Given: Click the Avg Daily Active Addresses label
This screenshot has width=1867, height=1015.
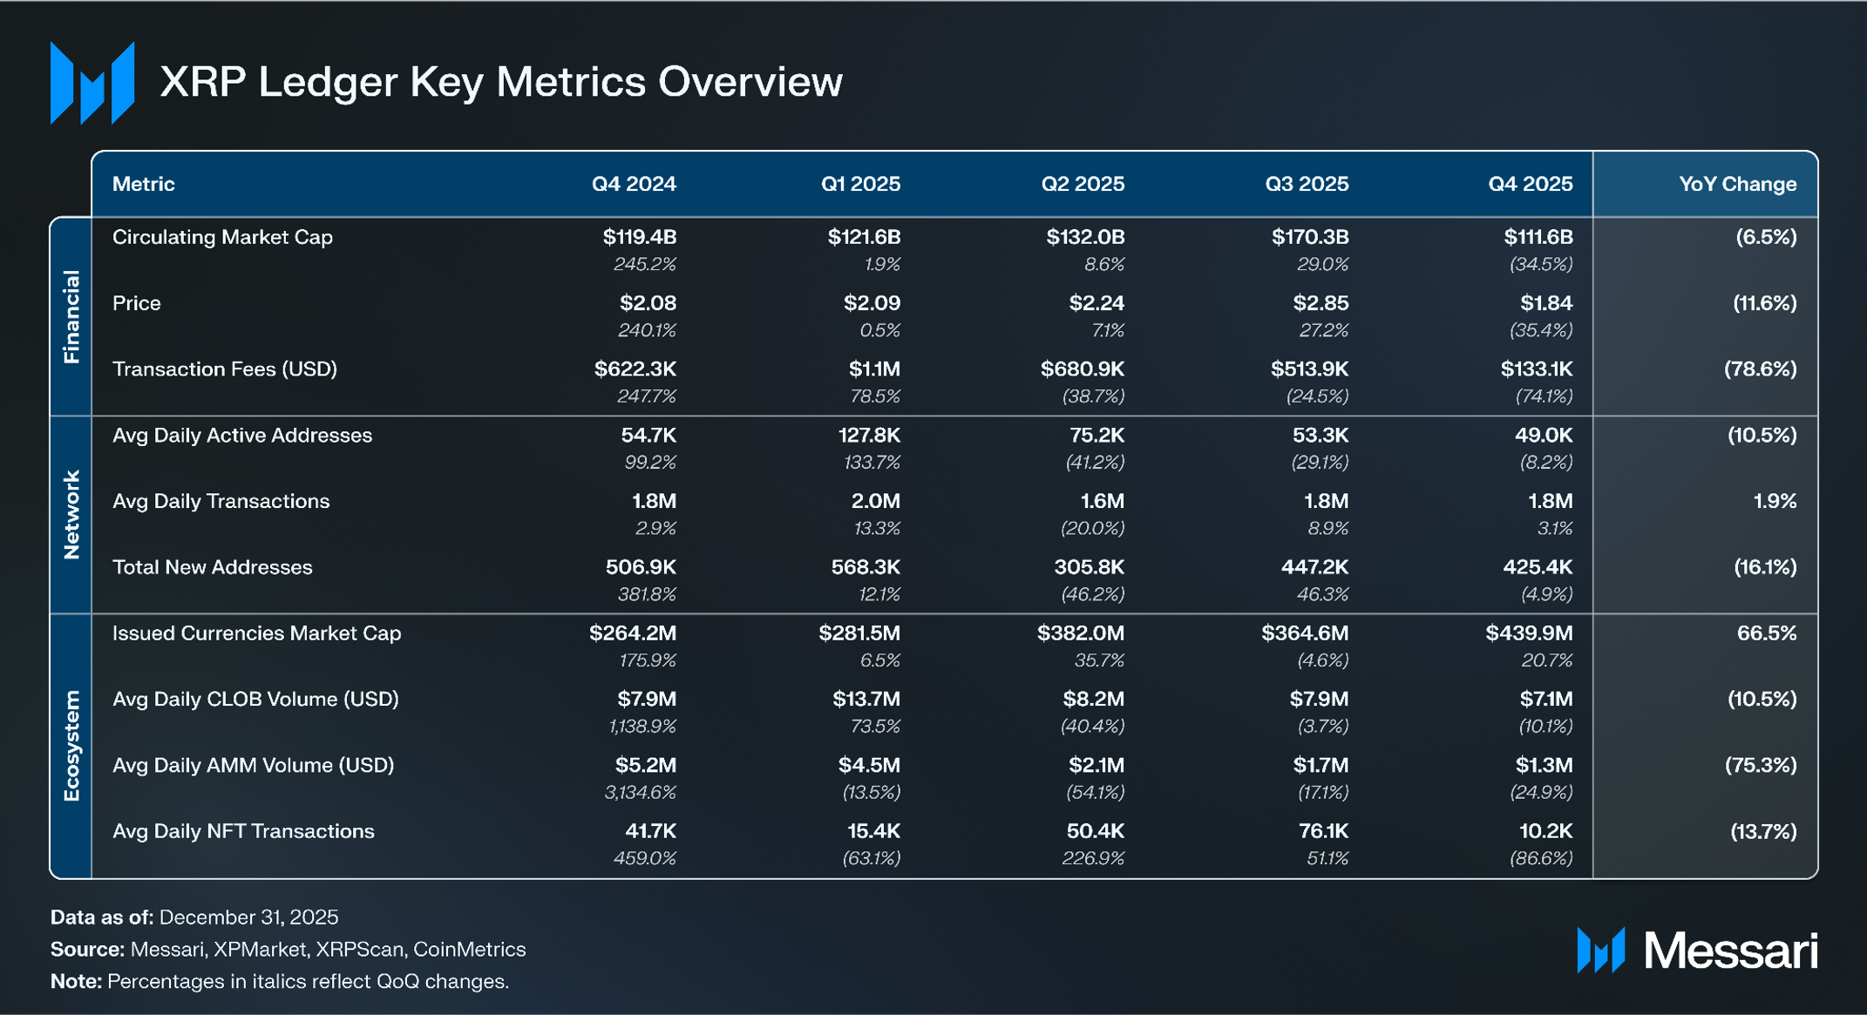Looking at the screenshot, I should (x=242, y=436).
